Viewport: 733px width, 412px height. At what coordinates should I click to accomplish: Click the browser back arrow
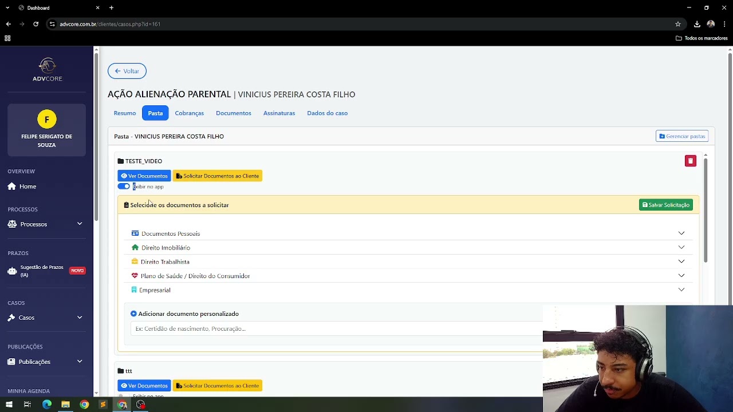coord(8,24)
